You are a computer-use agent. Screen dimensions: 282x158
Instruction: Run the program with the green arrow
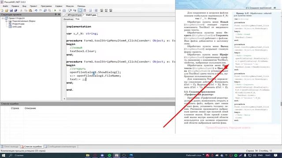55,11
